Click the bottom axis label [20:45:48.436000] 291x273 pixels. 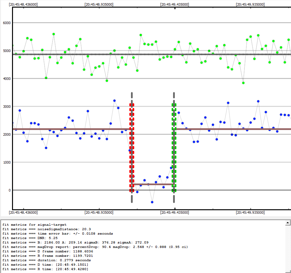23,212
